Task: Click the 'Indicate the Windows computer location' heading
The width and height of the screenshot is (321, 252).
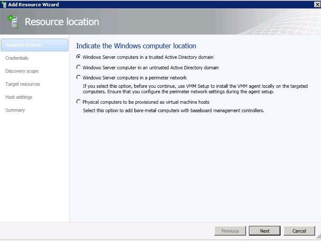Action: (136, 46)
